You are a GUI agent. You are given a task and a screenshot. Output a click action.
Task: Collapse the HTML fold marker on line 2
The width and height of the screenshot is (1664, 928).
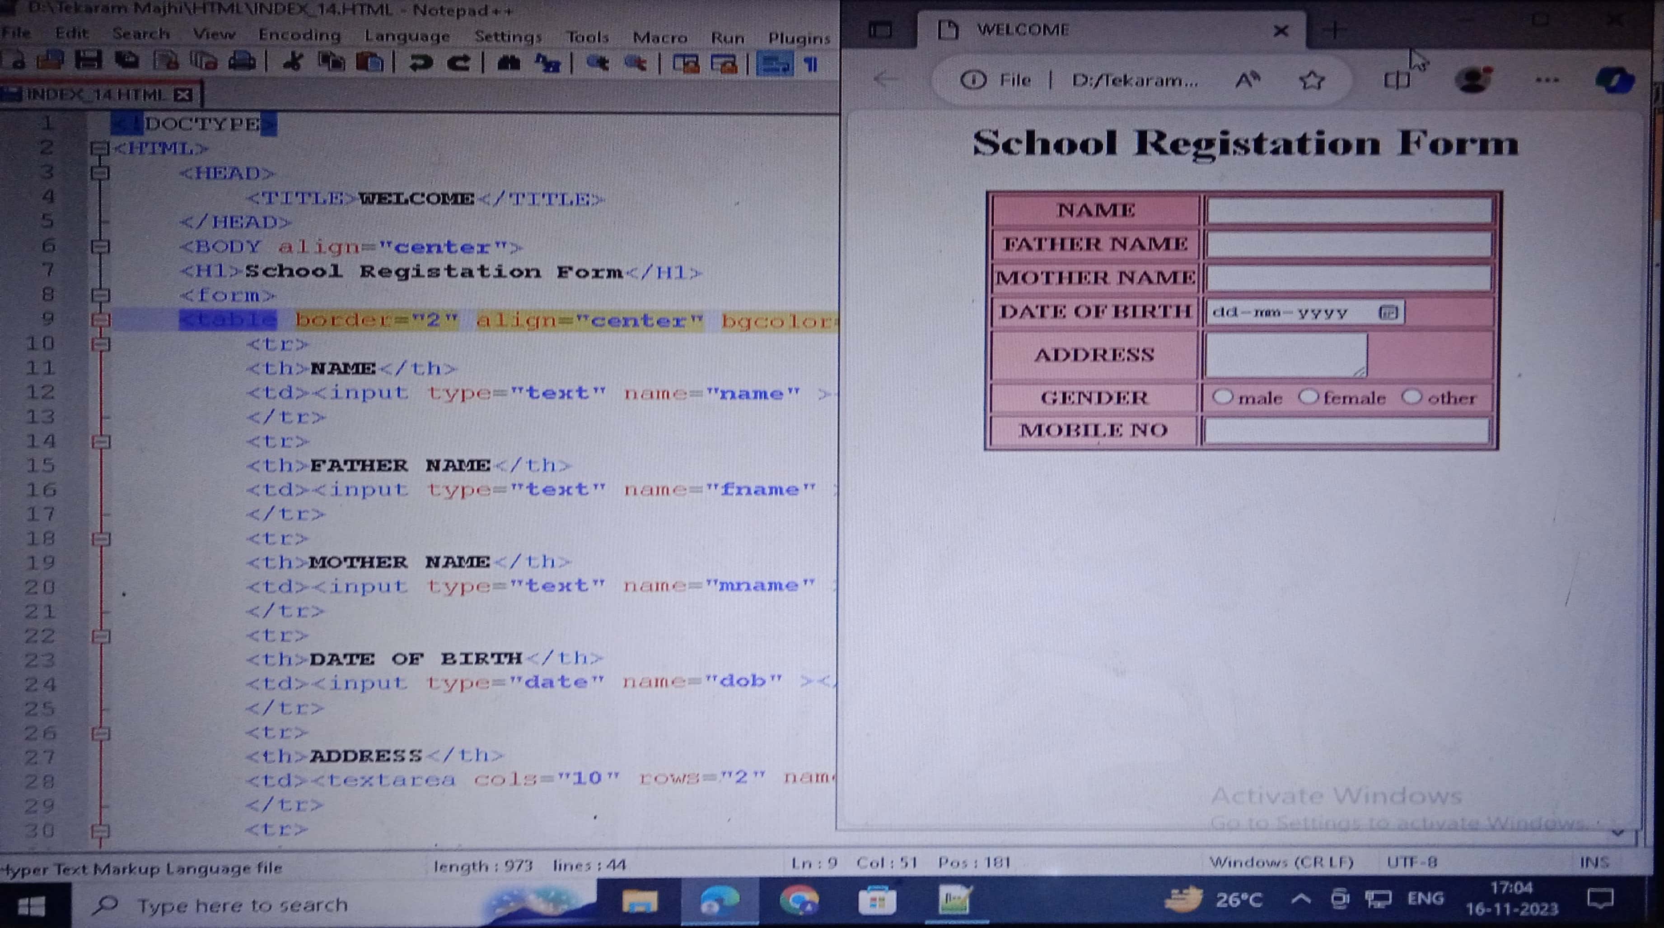(99, 148)
